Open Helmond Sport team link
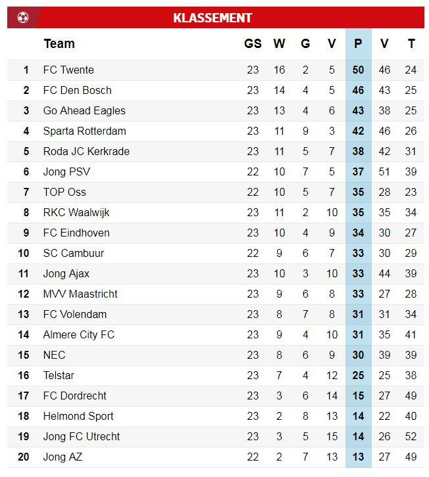This screenshot has height=477, width=429. tap(78, 417)
